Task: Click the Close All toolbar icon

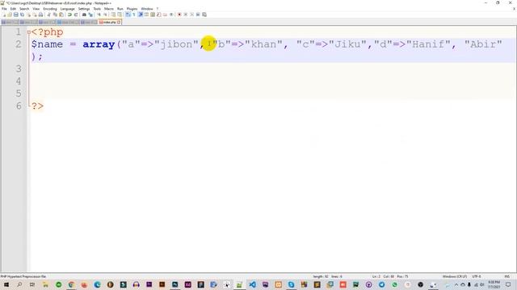Action: (35, 14)
